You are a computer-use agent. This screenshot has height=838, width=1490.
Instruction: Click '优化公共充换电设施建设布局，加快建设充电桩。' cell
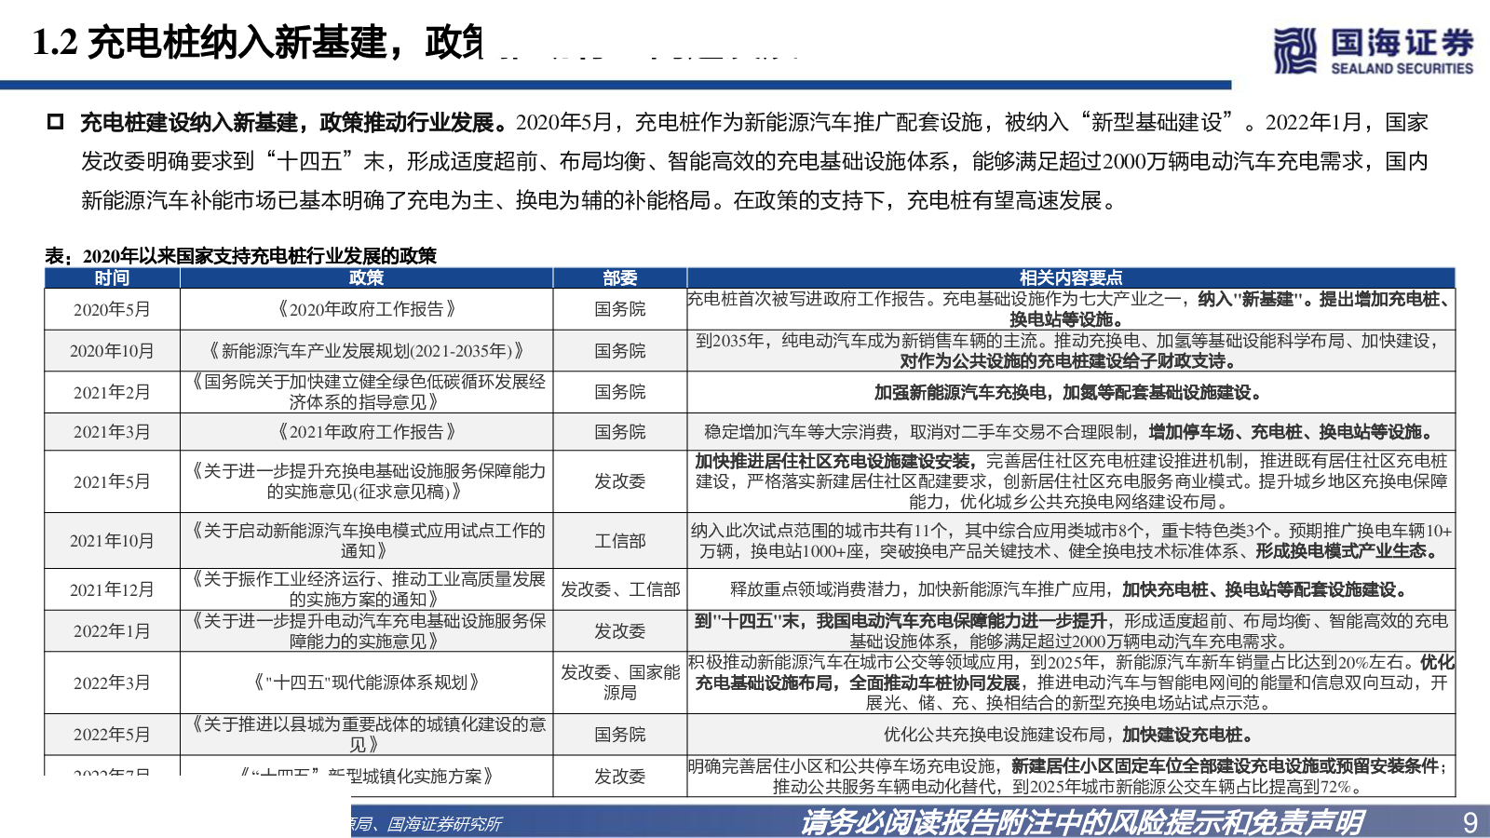pyautogui.click(x=1071, y=735)
